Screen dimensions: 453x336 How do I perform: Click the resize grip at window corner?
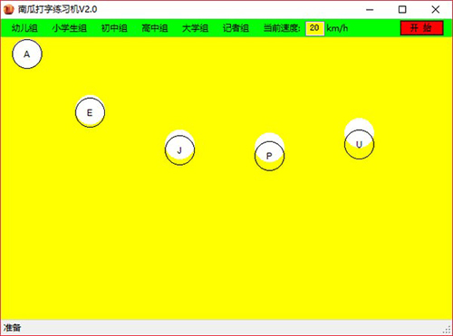pyautogui.click(x=447, y=330)
